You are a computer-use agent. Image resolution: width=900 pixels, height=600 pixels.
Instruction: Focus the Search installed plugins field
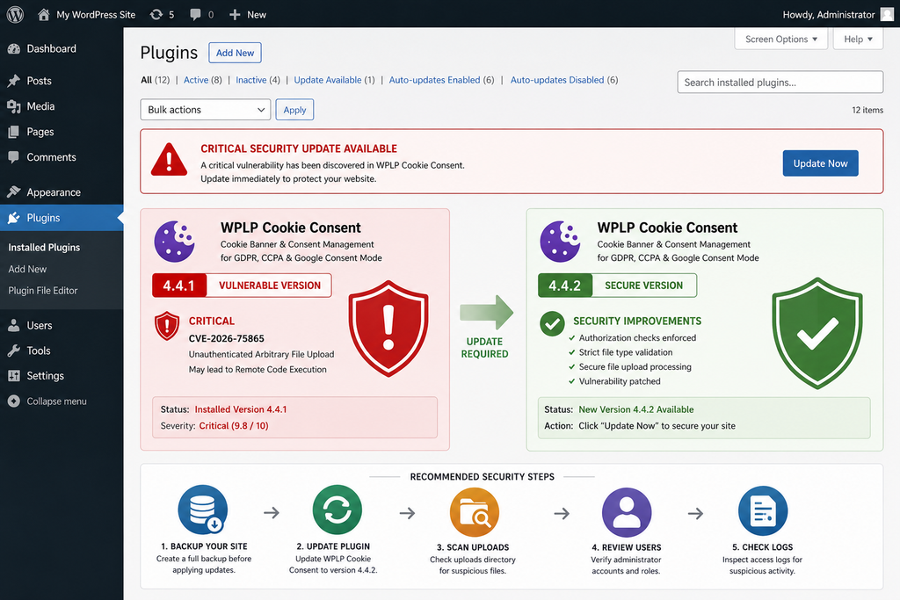tap(780, 82)
